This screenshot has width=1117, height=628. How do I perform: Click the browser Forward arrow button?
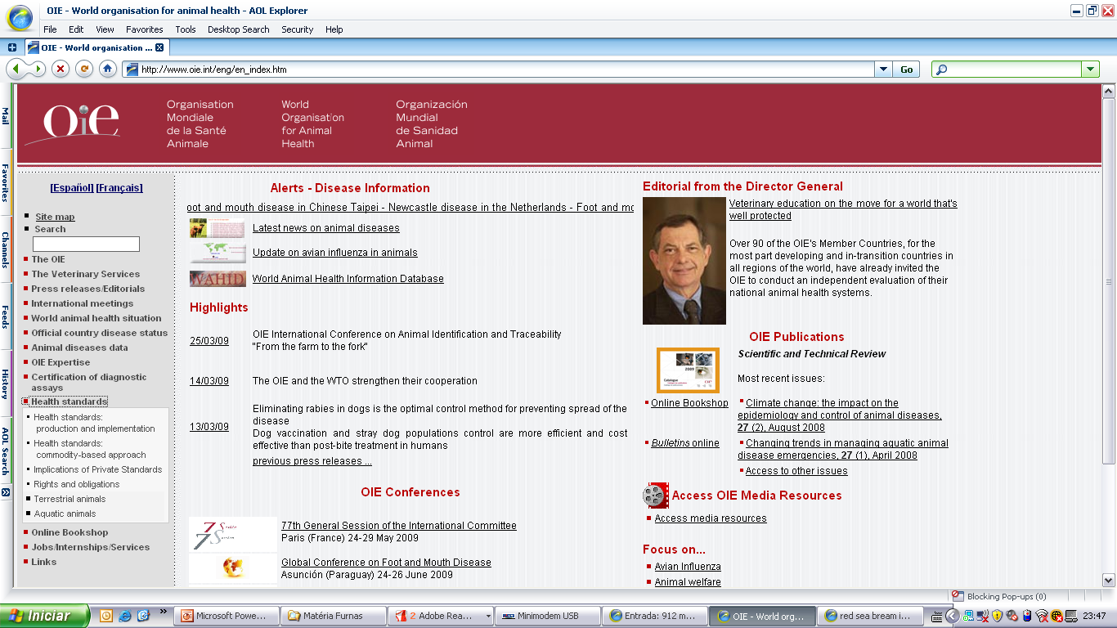click(x=36, y=70)
